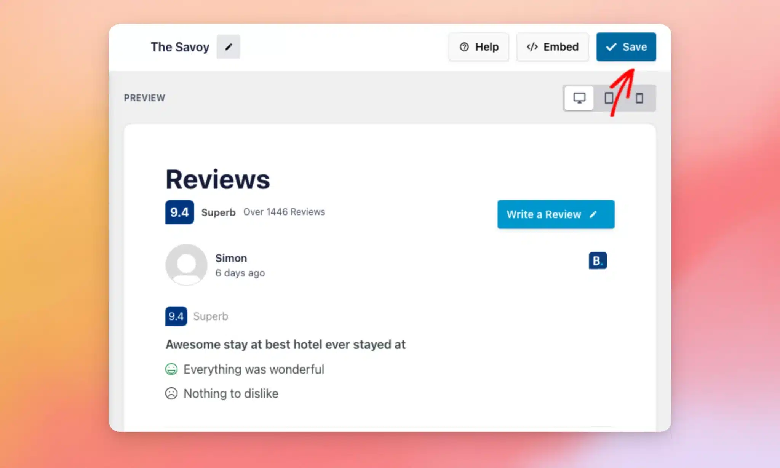The image size is (780, 468).
Task: Click the sad face icon
Action: coord(171,393)
